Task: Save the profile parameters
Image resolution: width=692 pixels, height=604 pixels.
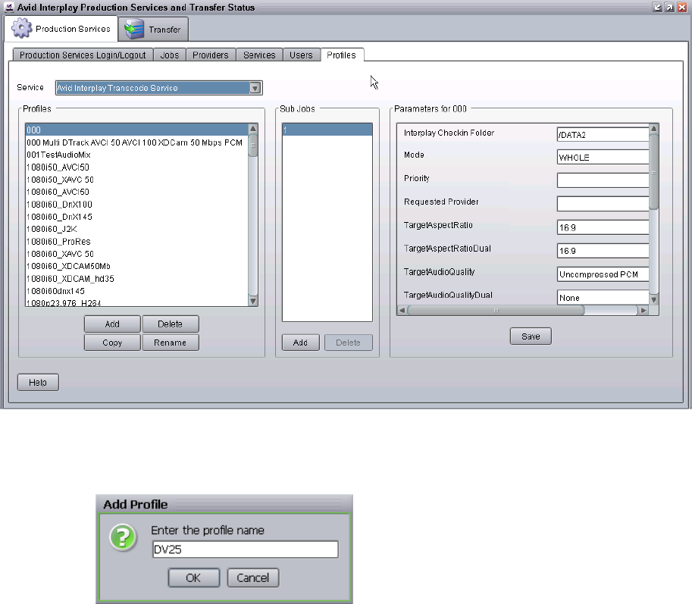Action: click(x=531, y=336)
